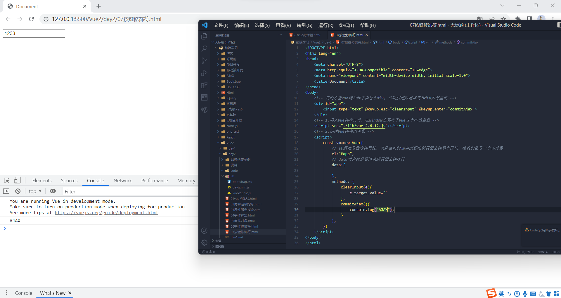
Task: Click commitAjax breadcrumb item
Action: click(x=467, y=42)
